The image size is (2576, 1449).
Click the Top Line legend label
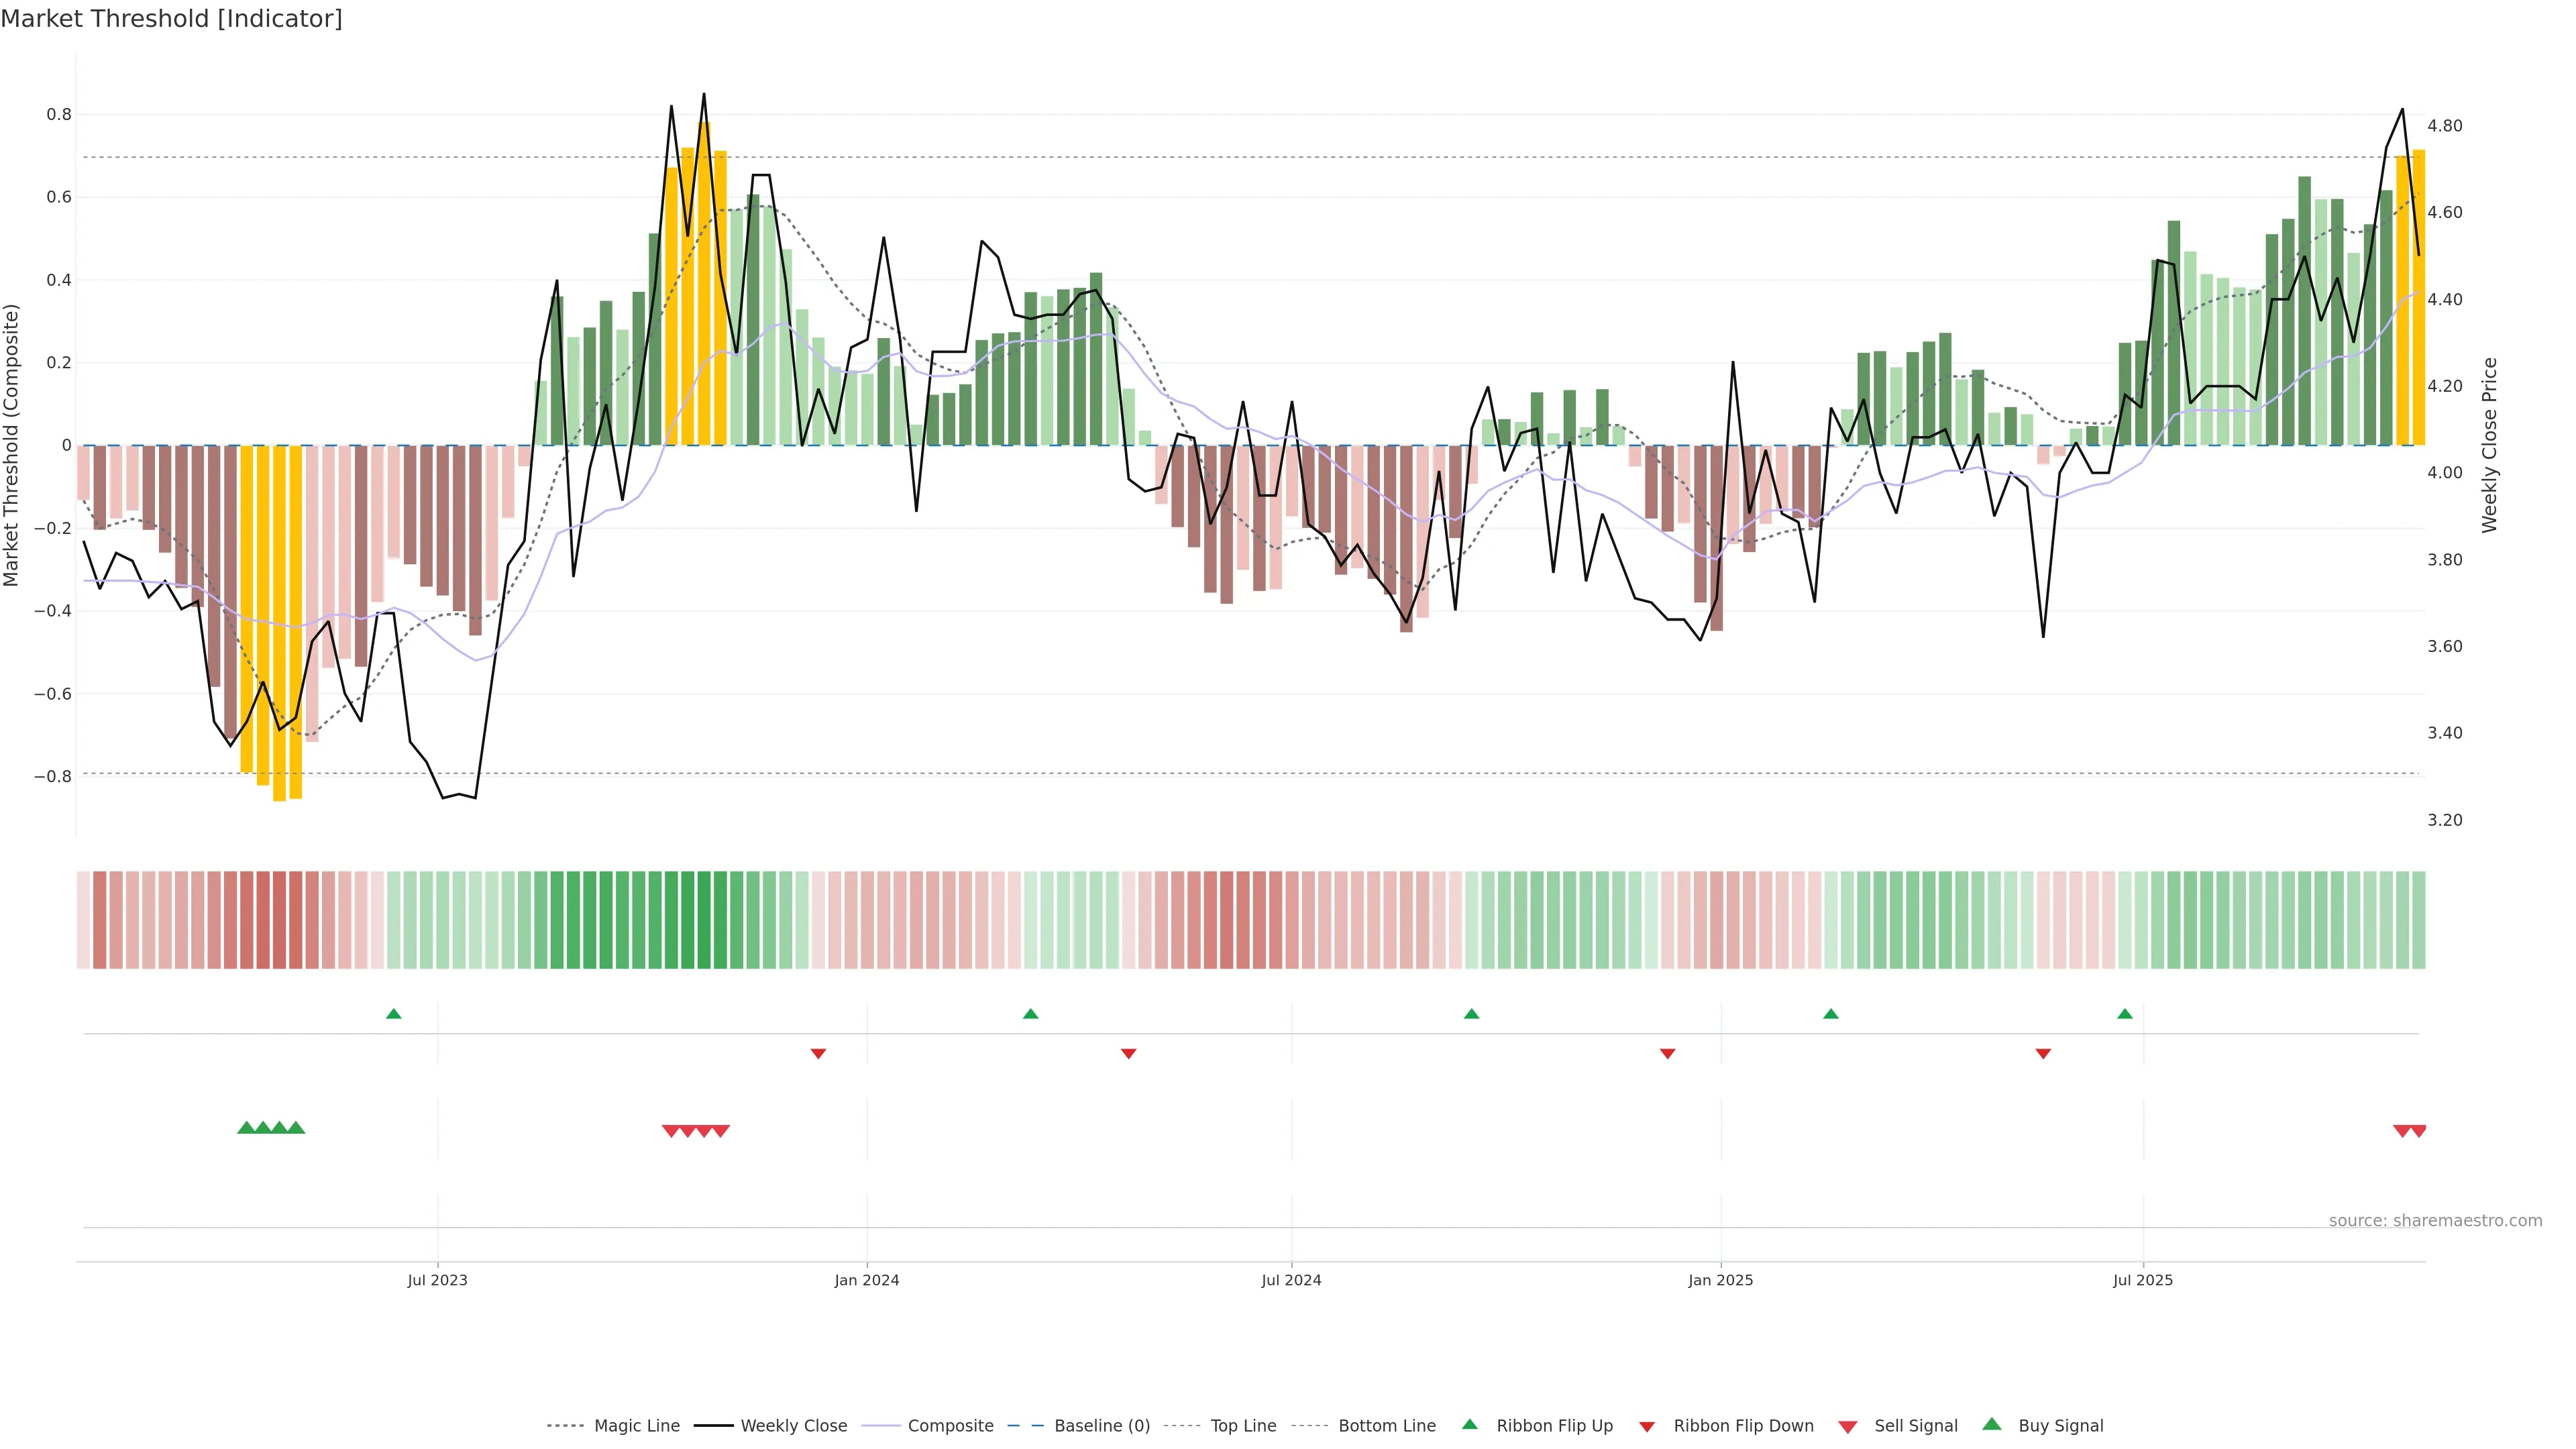pos(1243,1426)
